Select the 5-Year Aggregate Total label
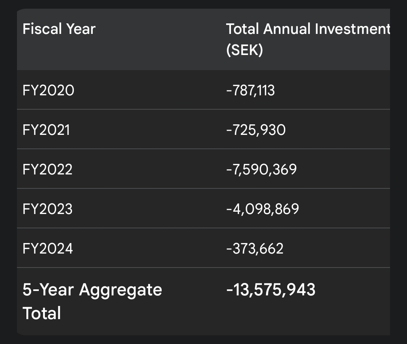The width and height of the screenshot is (407, 344). pyautogui.click(x=92, y=301)
